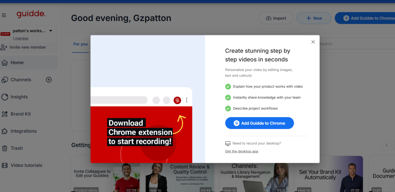
Task: Click the Integrations puzzle icon
Action: [4, 131]
